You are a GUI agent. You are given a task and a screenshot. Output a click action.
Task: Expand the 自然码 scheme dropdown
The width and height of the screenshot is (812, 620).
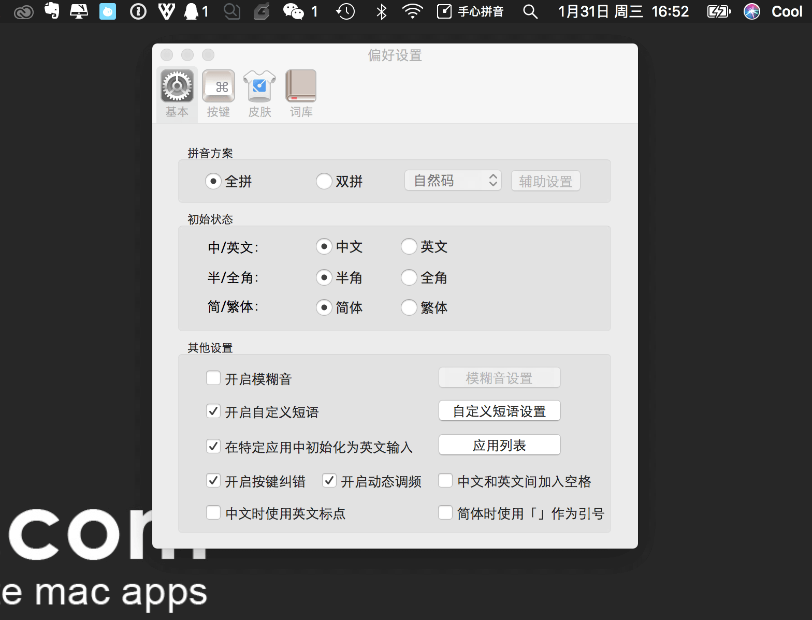[x=453, y=180]
